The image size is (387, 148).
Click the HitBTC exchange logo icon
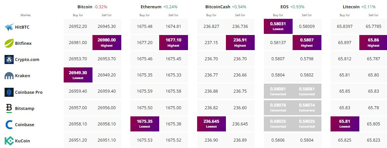[9, 27]
